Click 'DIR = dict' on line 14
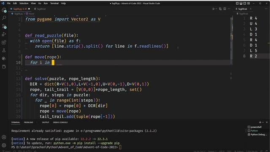Viewport: 270px width, 152px height. [42, 84]
